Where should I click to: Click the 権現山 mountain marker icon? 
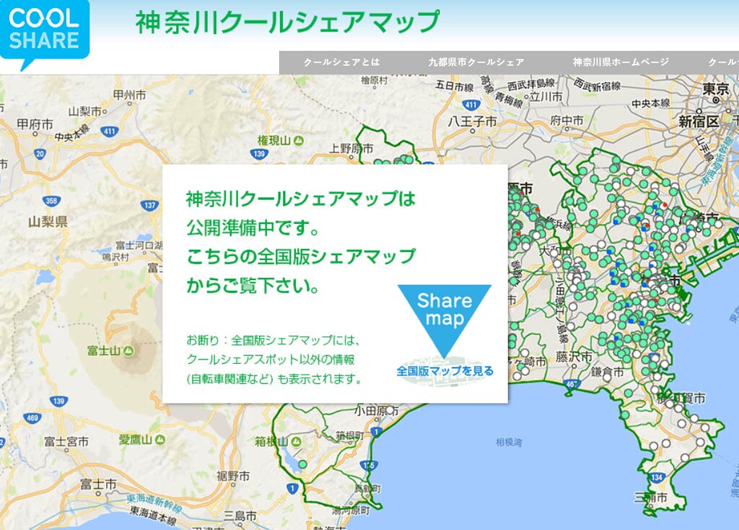pyautogui.click(x=298, y=141)
